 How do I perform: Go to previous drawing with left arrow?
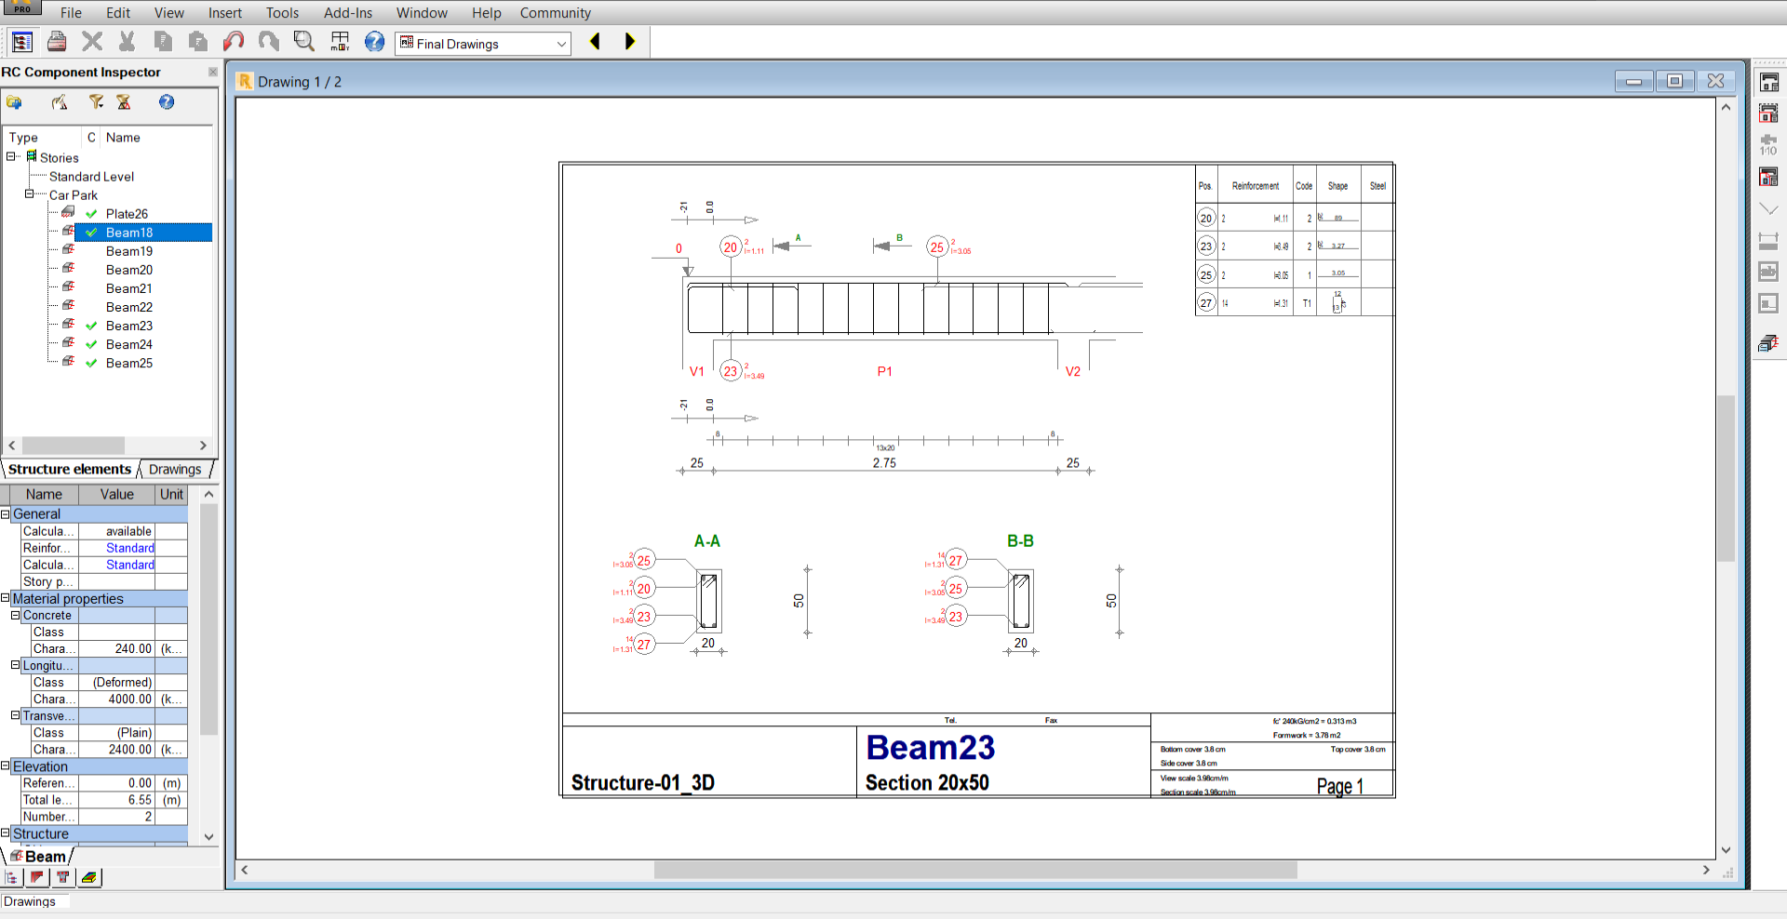point(596,42)
